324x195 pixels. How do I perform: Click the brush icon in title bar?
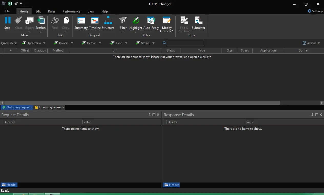(x=16, y=4)
